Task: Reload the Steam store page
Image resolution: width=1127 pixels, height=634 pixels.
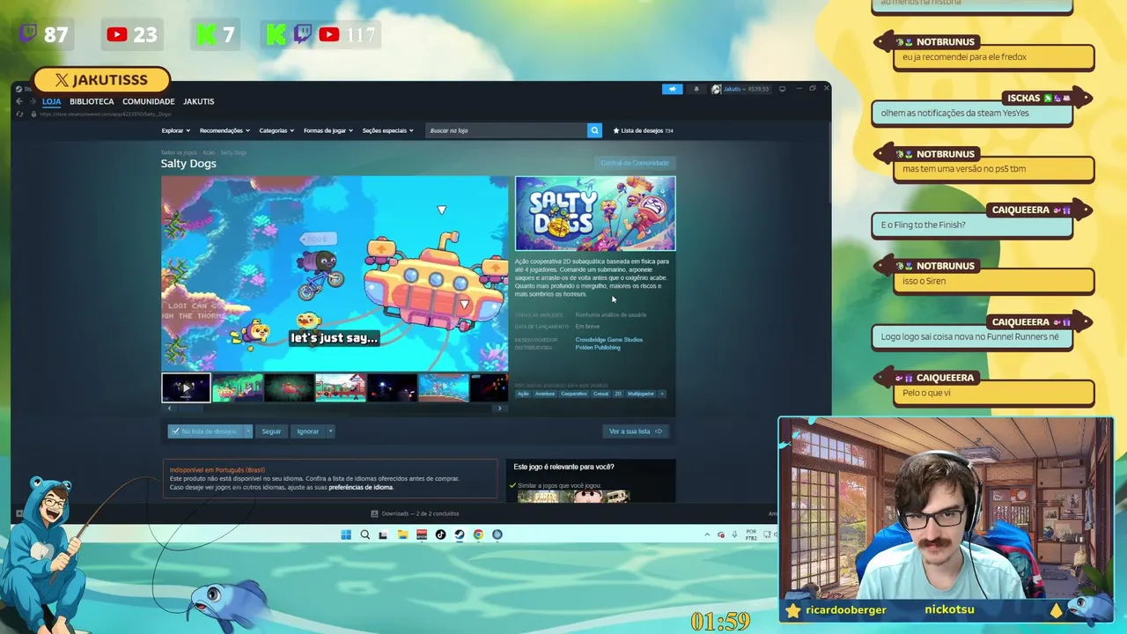Action: (x=19, y=114)
